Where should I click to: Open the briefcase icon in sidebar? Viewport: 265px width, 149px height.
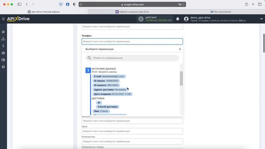pyautogui.click(x=3, y=53)
